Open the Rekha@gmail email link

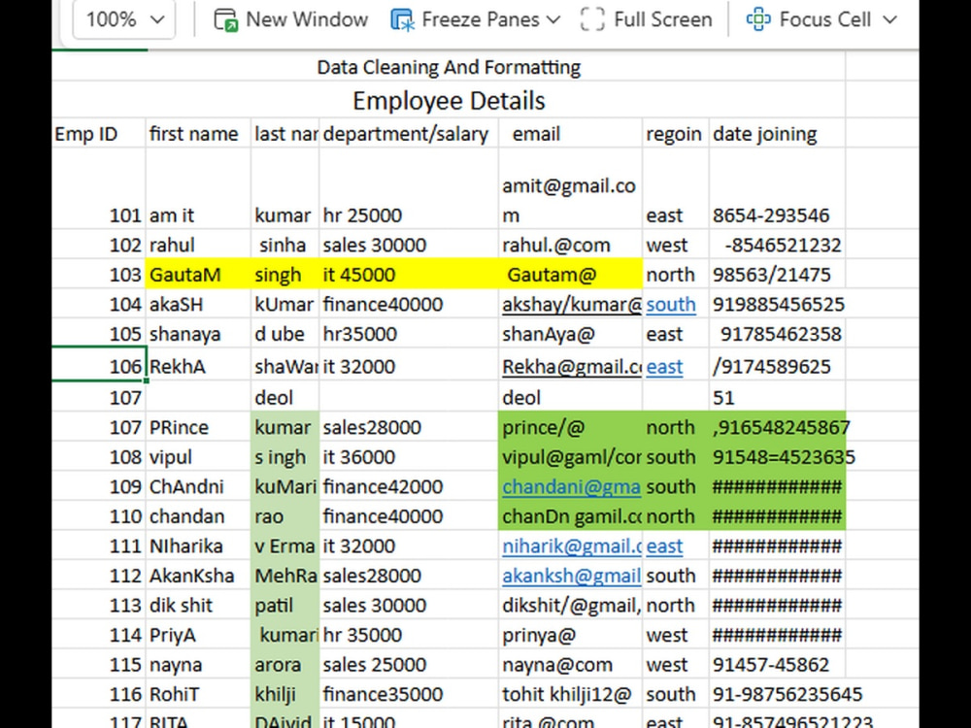pyautogui.click(x=572, y=367)
